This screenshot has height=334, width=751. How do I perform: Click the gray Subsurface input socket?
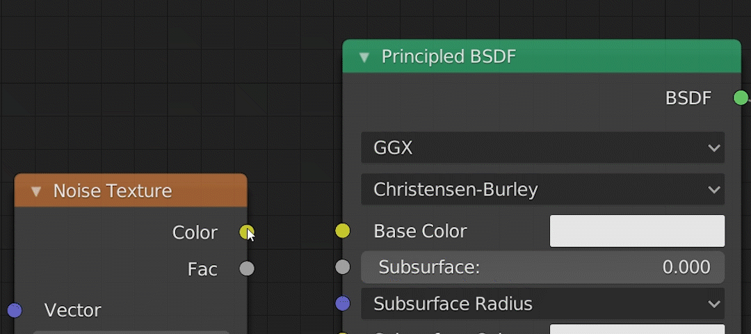coord(342,267)
